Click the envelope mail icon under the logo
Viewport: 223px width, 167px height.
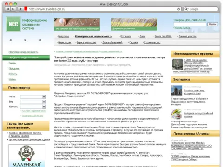(39, 40)
